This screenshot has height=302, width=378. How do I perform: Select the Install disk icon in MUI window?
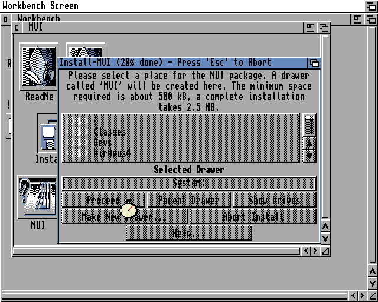tap(47, 133)
